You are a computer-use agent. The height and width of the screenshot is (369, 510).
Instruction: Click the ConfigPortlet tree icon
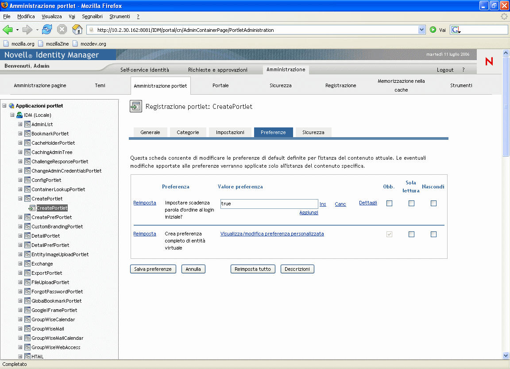coord(27,180)
